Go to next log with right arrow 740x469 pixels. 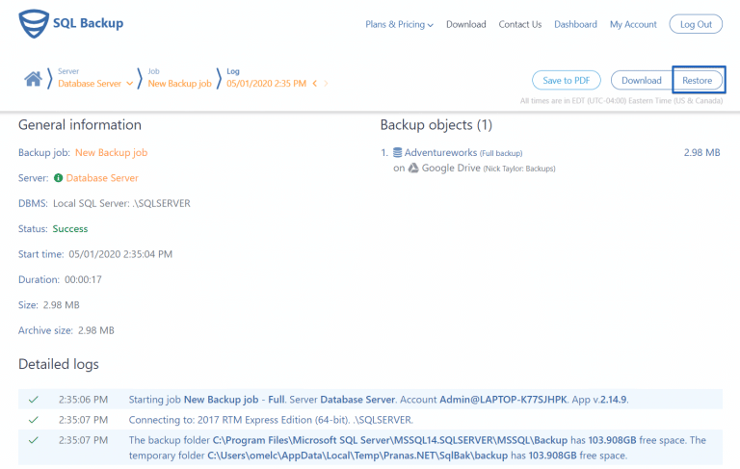tap(326, 84)
